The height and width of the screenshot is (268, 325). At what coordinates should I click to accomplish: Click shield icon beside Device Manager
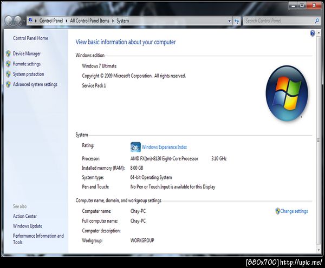coord(8,53)
